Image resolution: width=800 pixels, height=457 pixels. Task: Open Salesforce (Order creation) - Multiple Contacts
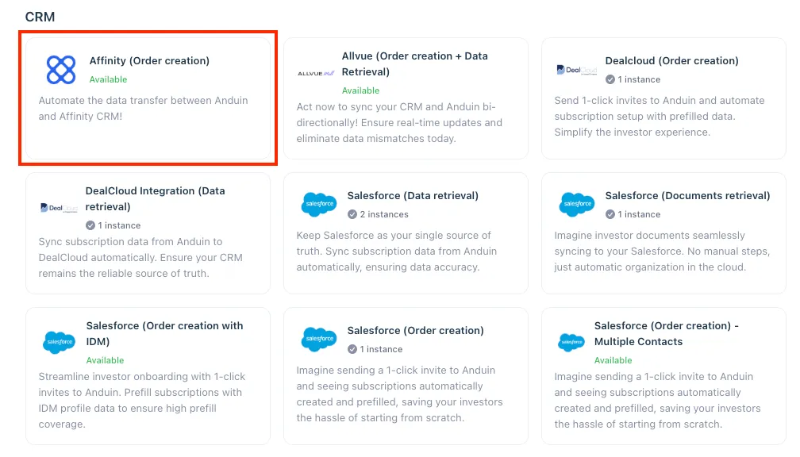click(667, 333)
